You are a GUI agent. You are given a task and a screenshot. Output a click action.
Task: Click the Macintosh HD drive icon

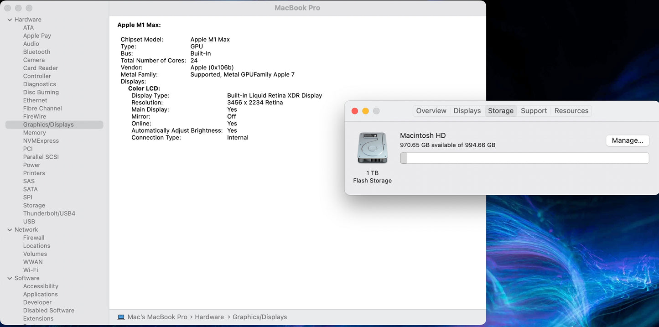point(372,148)
